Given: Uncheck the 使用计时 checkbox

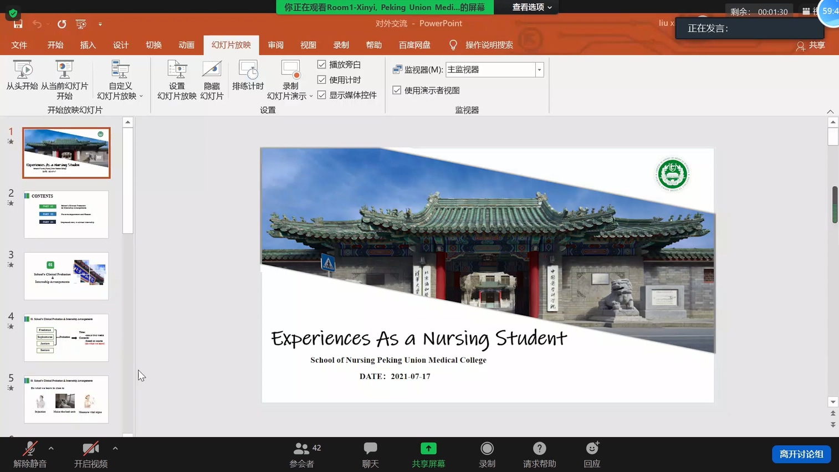Looking at the screenshot, I should [322, 80].
